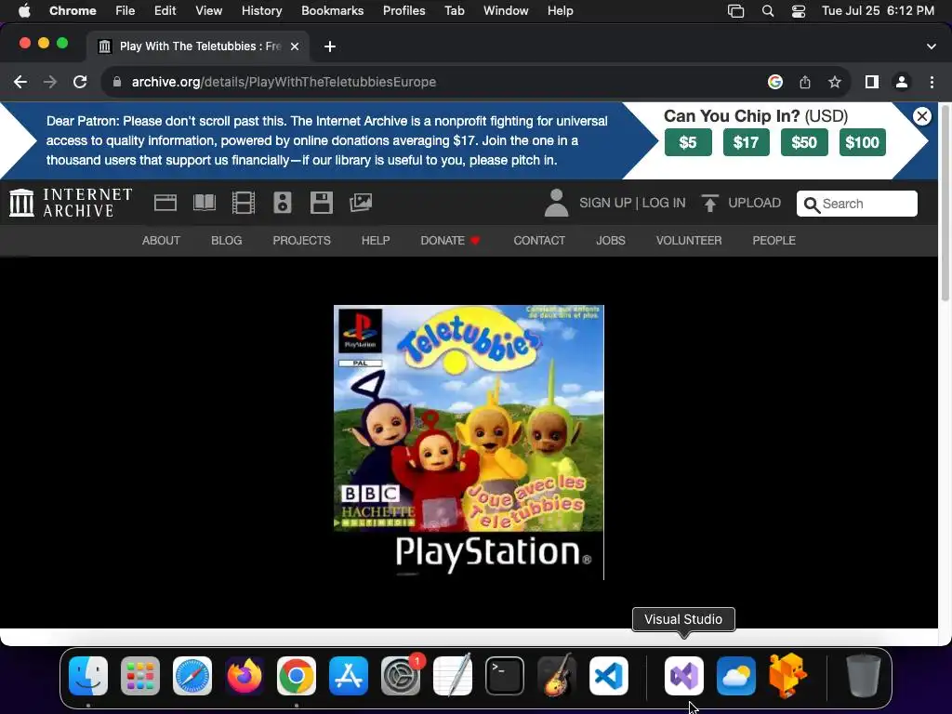Open the VOLUNTEER link

pos(689,241)
